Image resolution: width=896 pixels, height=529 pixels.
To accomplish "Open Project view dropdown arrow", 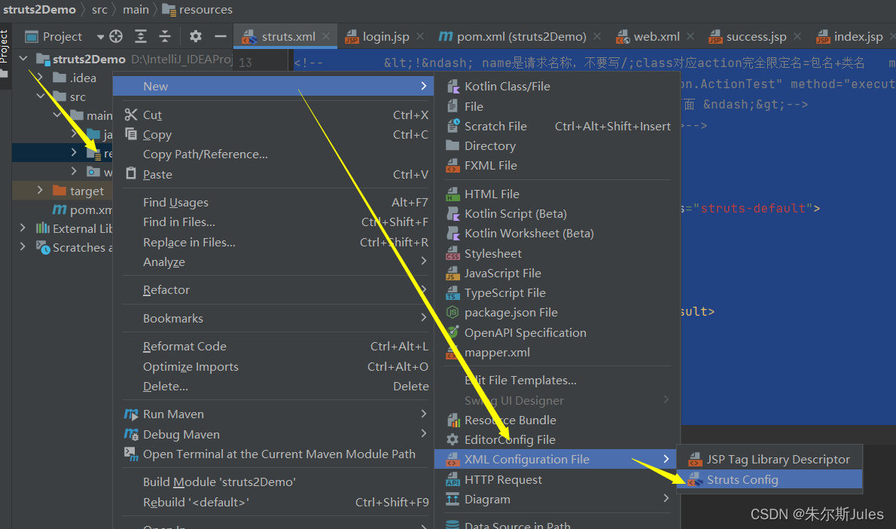I will 100,37.
